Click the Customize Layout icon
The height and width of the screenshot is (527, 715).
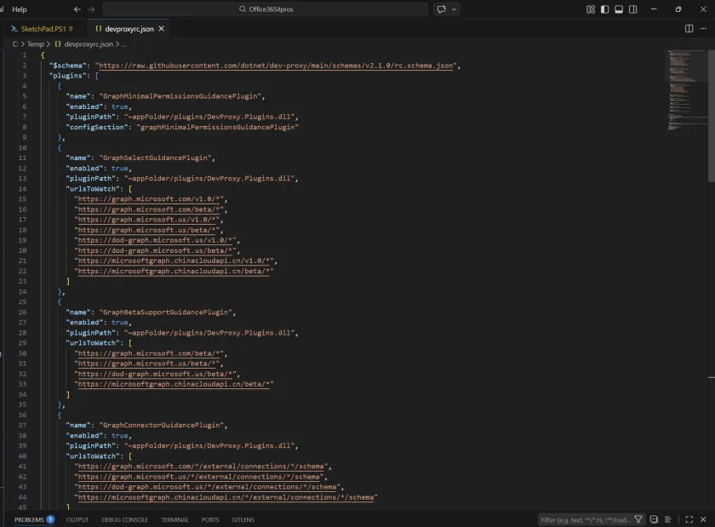tap(591, 9)
